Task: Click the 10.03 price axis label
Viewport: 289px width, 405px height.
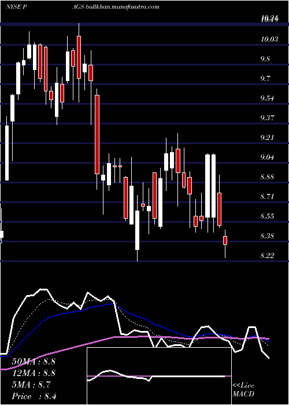Action: 269,39
